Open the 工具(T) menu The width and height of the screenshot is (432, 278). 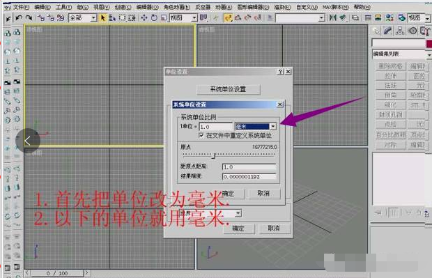(x=64, y=7)
